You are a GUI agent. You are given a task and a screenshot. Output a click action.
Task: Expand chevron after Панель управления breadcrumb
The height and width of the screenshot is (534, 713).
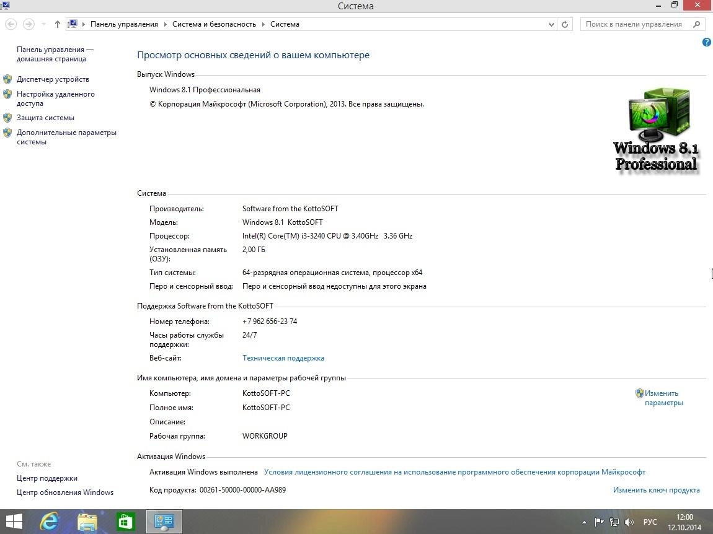166,24
